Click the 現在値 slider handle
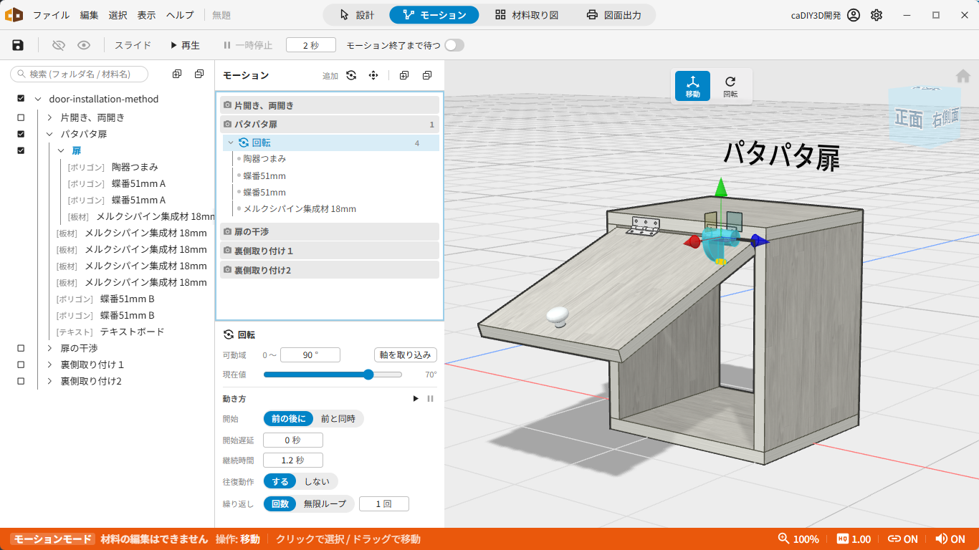979x550 pixels. 368,375
